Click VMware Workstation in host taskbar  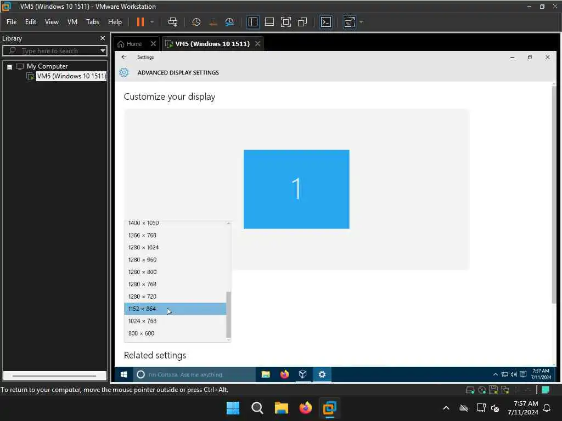coord(329,408)
